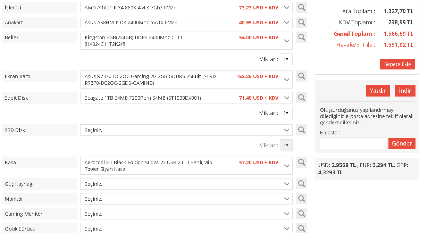Image resolution: width=428 pixels, height=233 pixels.
Task: Click the search icon beside Ekran Kartı
Action: [x=302, y=76]
